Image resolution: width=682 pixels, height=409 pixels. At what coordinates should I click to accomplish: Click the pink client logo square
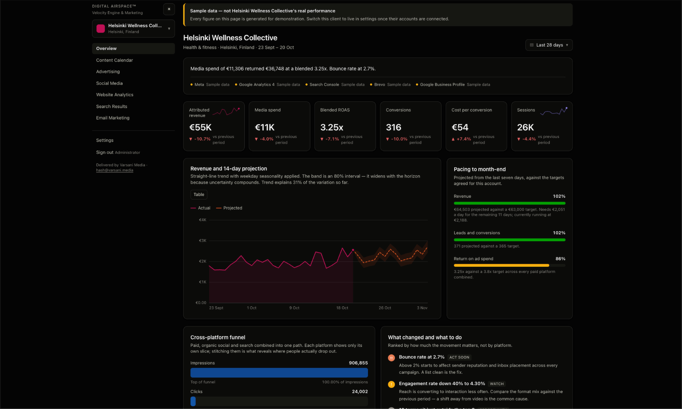coord(101,28)
